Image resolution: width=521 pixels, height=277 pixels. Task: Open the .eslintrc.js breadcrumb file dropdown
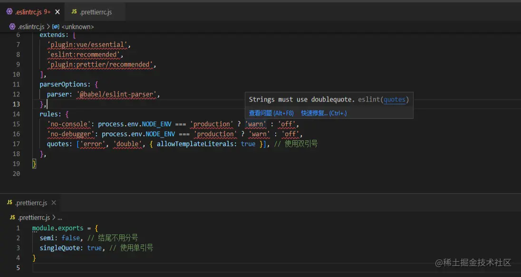pyautogui.click(x=31, y=27)
